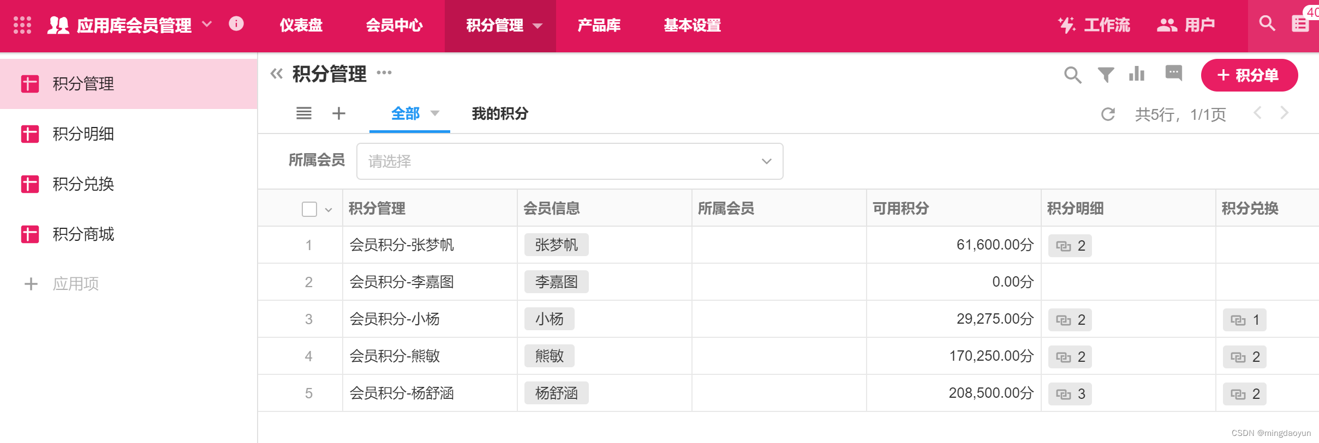Click the 熊敏 member tag

[x=549, y=356]
